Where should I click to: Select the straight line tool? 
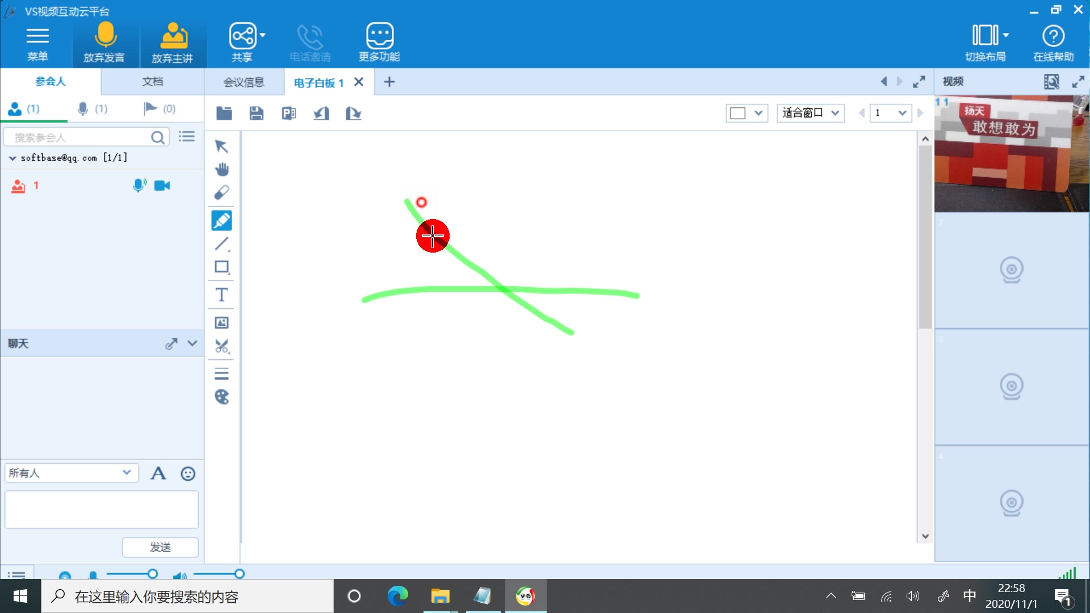click(221, 244)
